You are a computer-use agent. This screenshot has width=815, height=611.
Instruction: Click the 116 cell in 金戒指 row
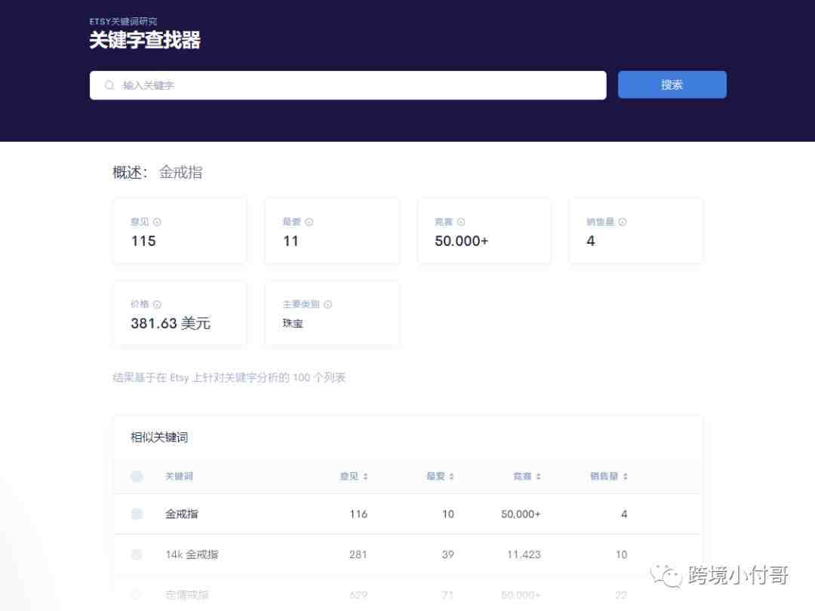coord(358,514)
